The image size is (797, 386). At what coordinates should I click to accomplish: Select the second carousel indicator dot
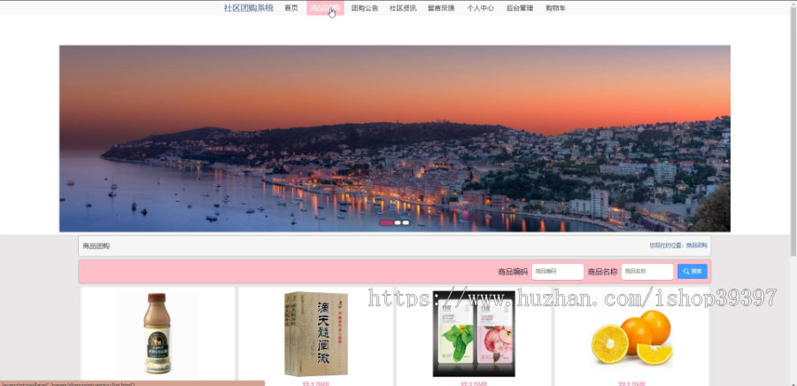point(398,223)
